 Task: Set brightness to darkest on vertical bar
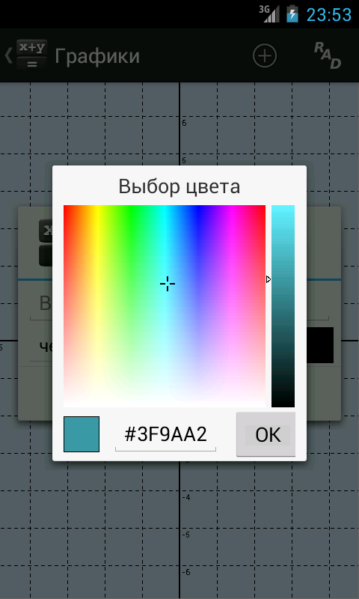click(283, 405)
